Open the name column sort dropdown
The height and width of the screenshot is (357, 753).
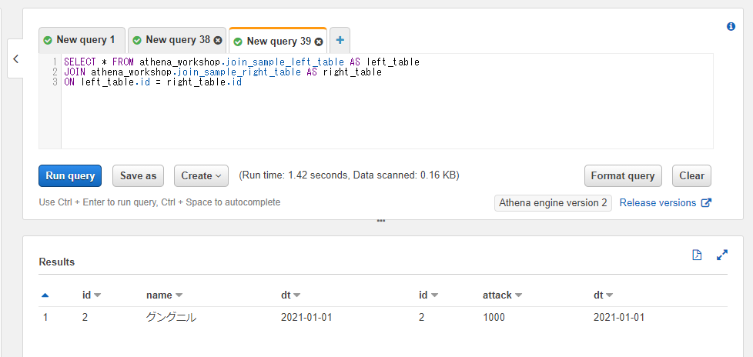tap(179, 295)
